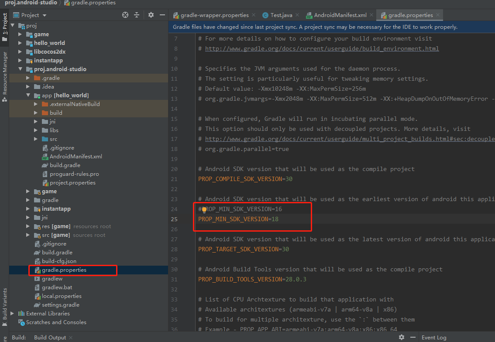495x342 pixels.
Task: Click gradle.properties breadcrumb in navigation bar
Action: pos(90,3)
